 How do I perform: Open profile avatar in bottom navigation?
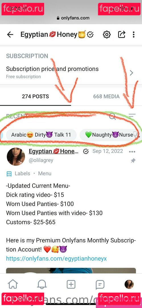click(129, 284)
